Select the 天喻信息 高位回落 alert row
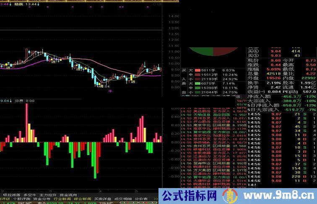Viewport: 317px width, 204px height. tap(213, 115)
